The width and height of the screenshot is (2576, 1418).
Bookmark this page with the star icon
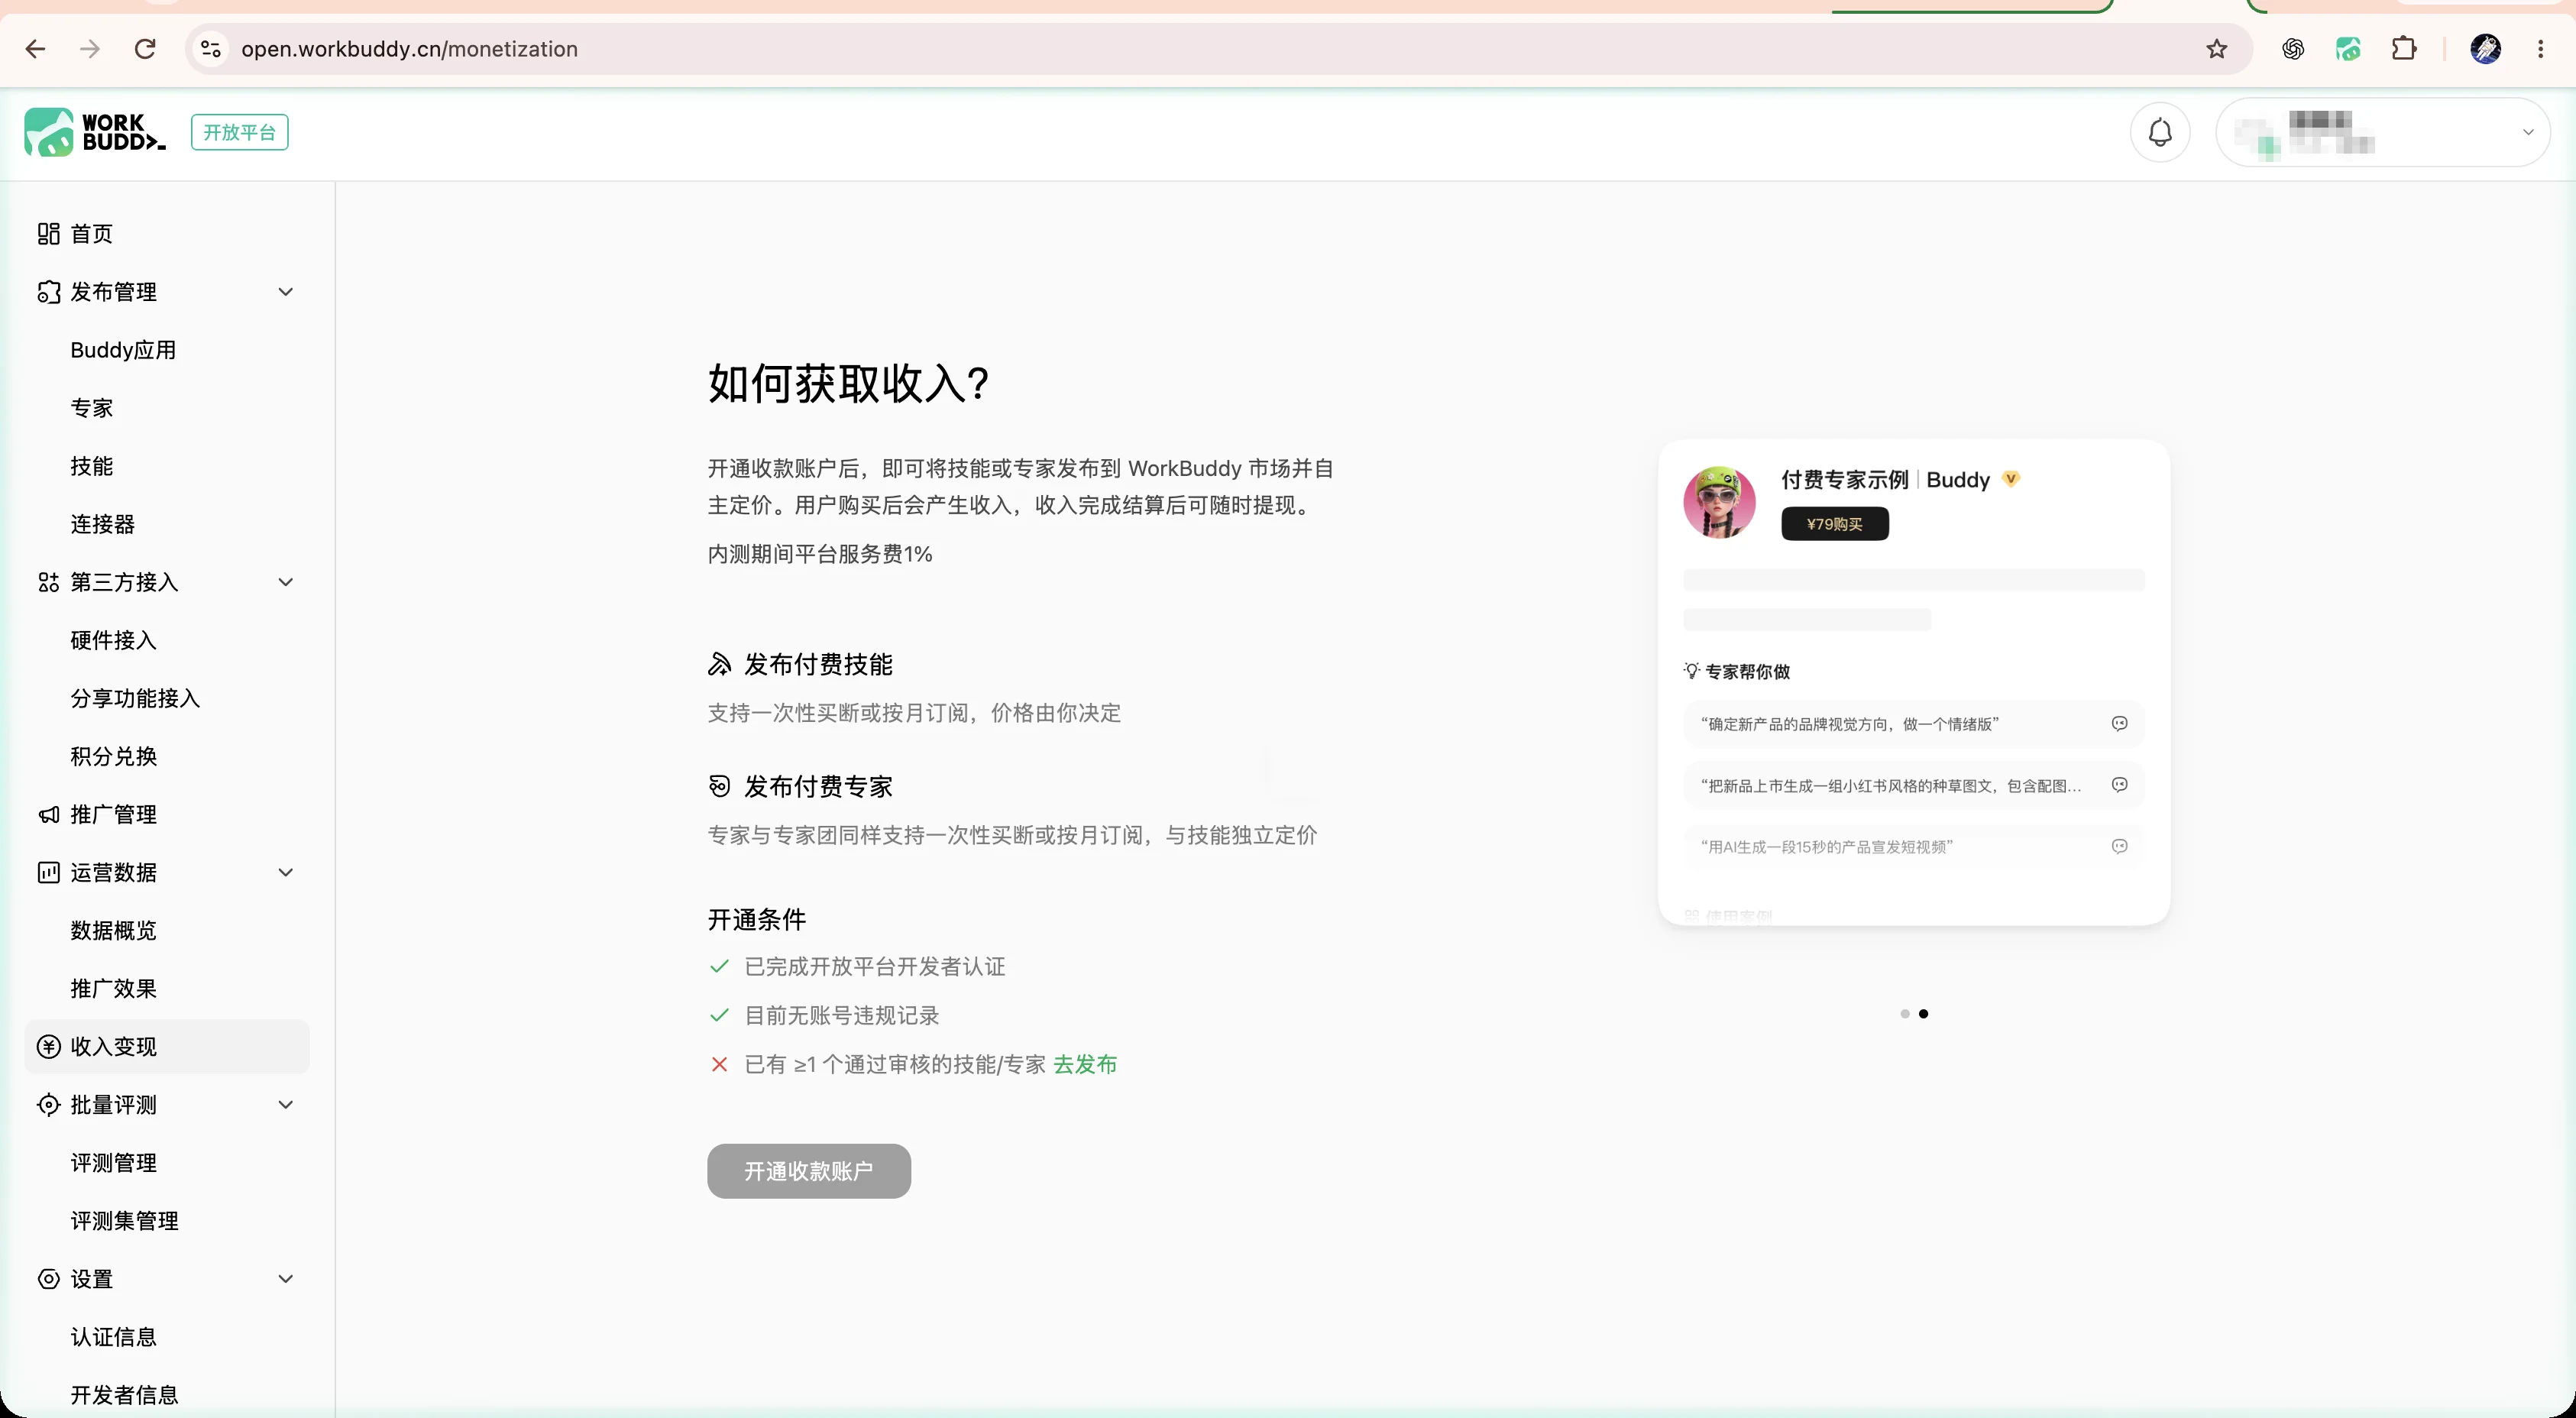[2217, 49]
